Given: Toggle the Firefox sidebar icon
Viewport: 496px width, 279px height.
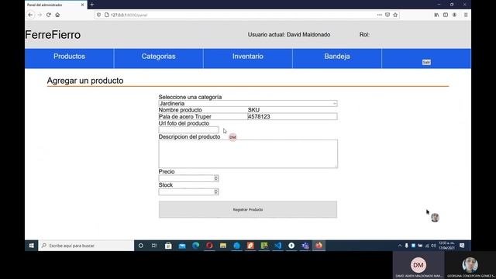Looking at the screenshot, I should coord(446,15).
